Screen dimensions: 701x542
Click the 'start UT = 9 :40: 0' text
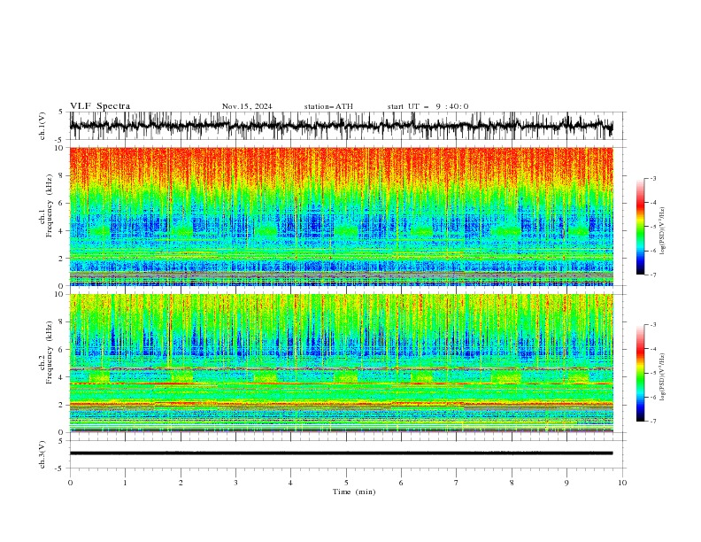tap(428, 106)
